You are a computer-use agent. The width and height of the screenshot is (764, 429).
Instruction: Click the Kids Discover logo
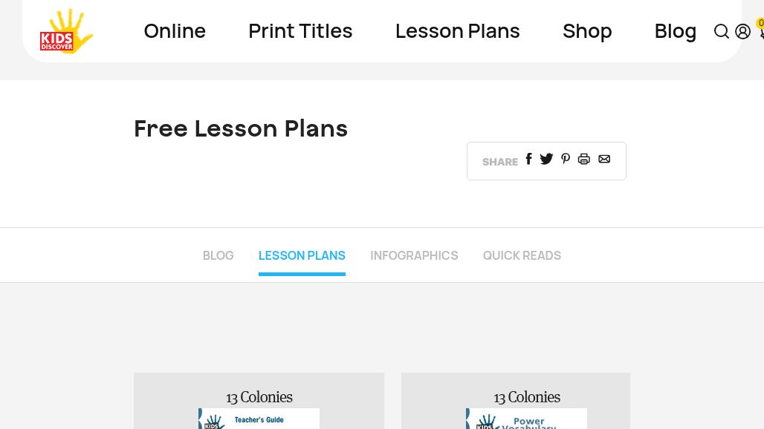pyautogui.click(x=66, y=31)
